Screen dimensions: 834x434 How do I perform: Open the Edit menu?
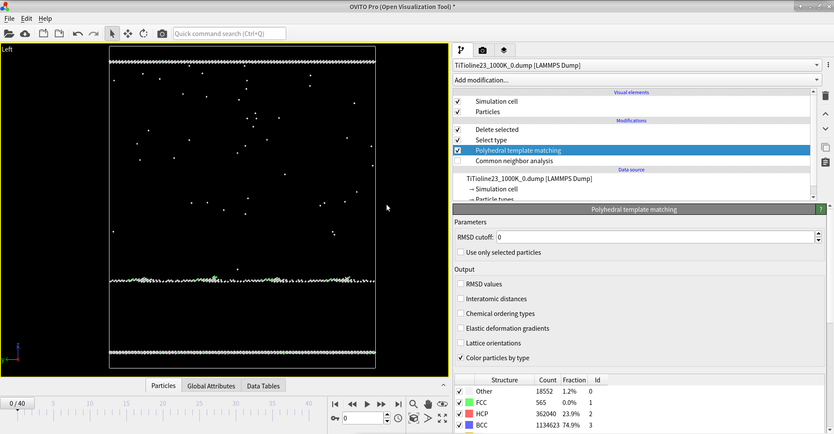click(x=26, y=19)
